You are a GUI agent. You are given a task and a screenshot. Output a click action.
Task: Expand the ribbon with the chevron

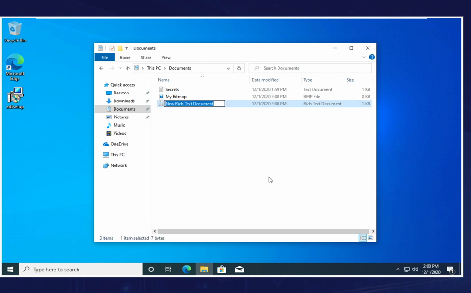click(x=364, y=57)
